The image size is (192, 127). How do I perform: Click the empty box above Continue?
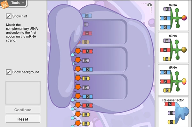pos(23,93)
